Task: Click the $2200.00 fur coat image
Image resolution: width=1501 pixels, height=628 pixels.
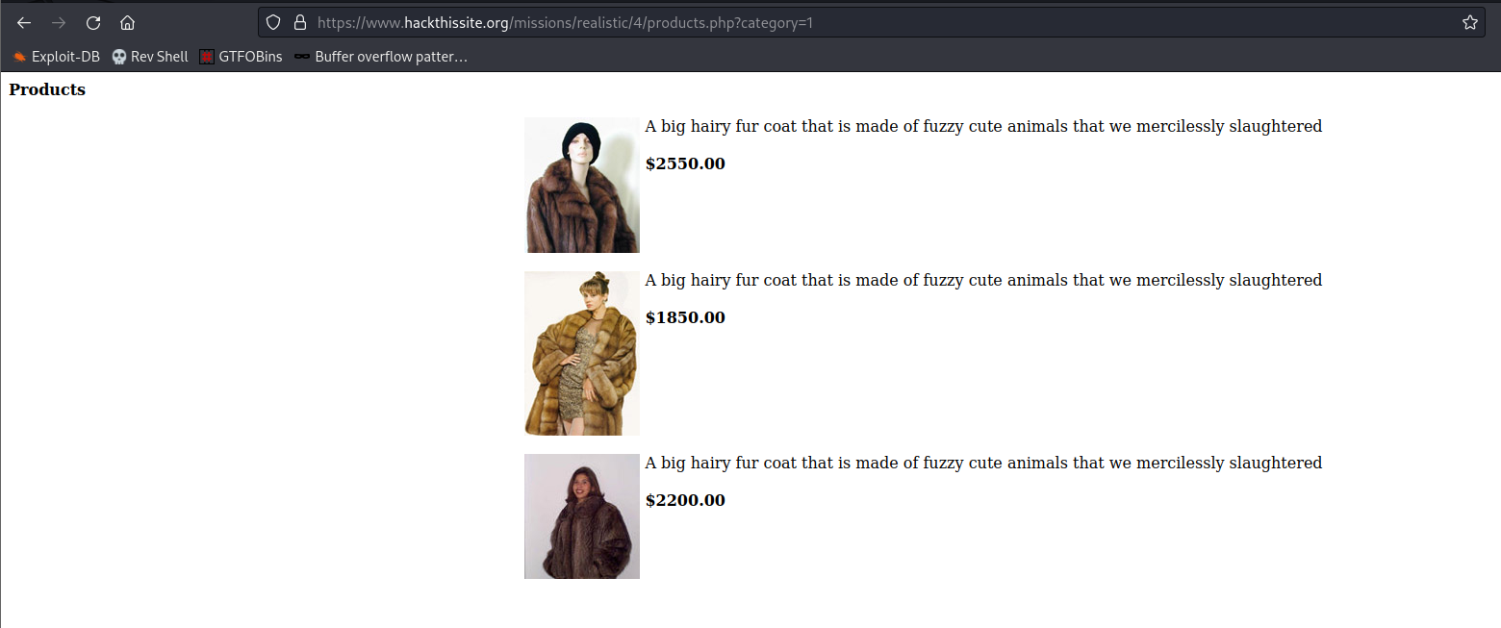Action: click(582, 516)
